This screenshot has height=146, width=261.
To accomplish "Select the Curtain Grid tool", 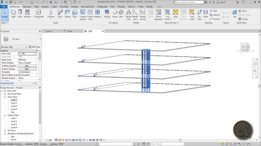I will pos(90,15).
